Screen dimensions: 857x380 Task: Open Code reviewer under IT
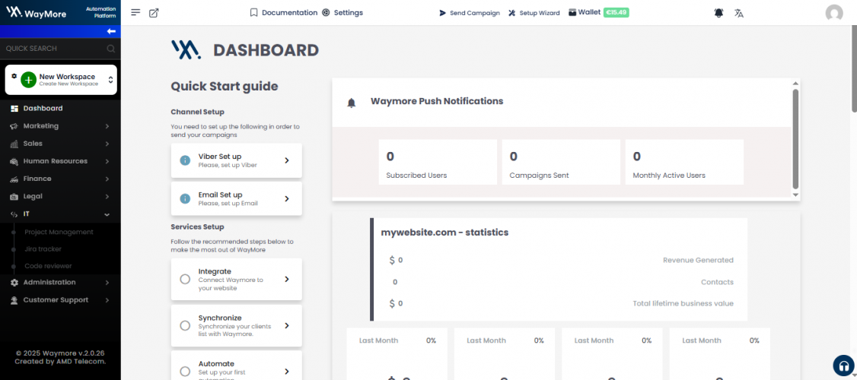point(48,266)
